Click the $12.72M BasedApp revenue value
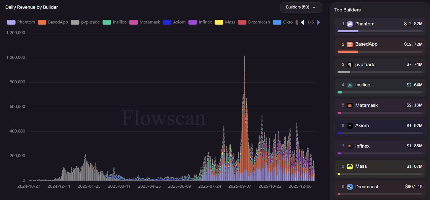Image resolution: width=430 pixels, height=200 pixels. click(x=413, y=44)
